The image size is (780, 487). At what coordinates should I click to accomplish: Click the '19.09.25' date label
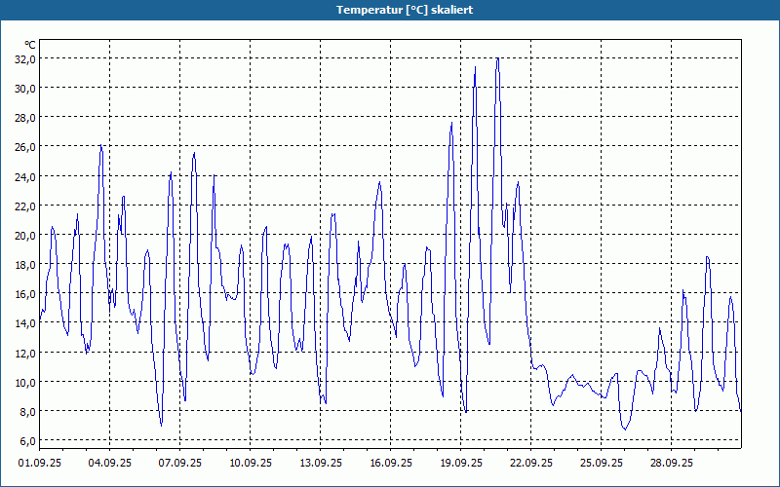pyautogui.click(x=460, y=463)
